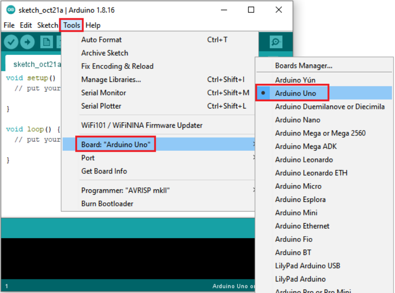395x293 pixels.
Task: Maximize the Arduino window
Action: tap(251, 10)
